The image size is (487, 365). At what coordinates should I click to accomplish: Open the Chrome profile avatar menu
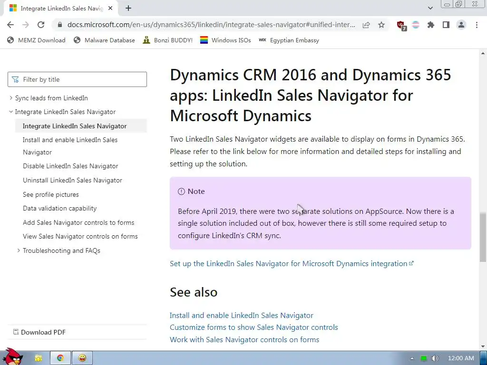point(461,25)
